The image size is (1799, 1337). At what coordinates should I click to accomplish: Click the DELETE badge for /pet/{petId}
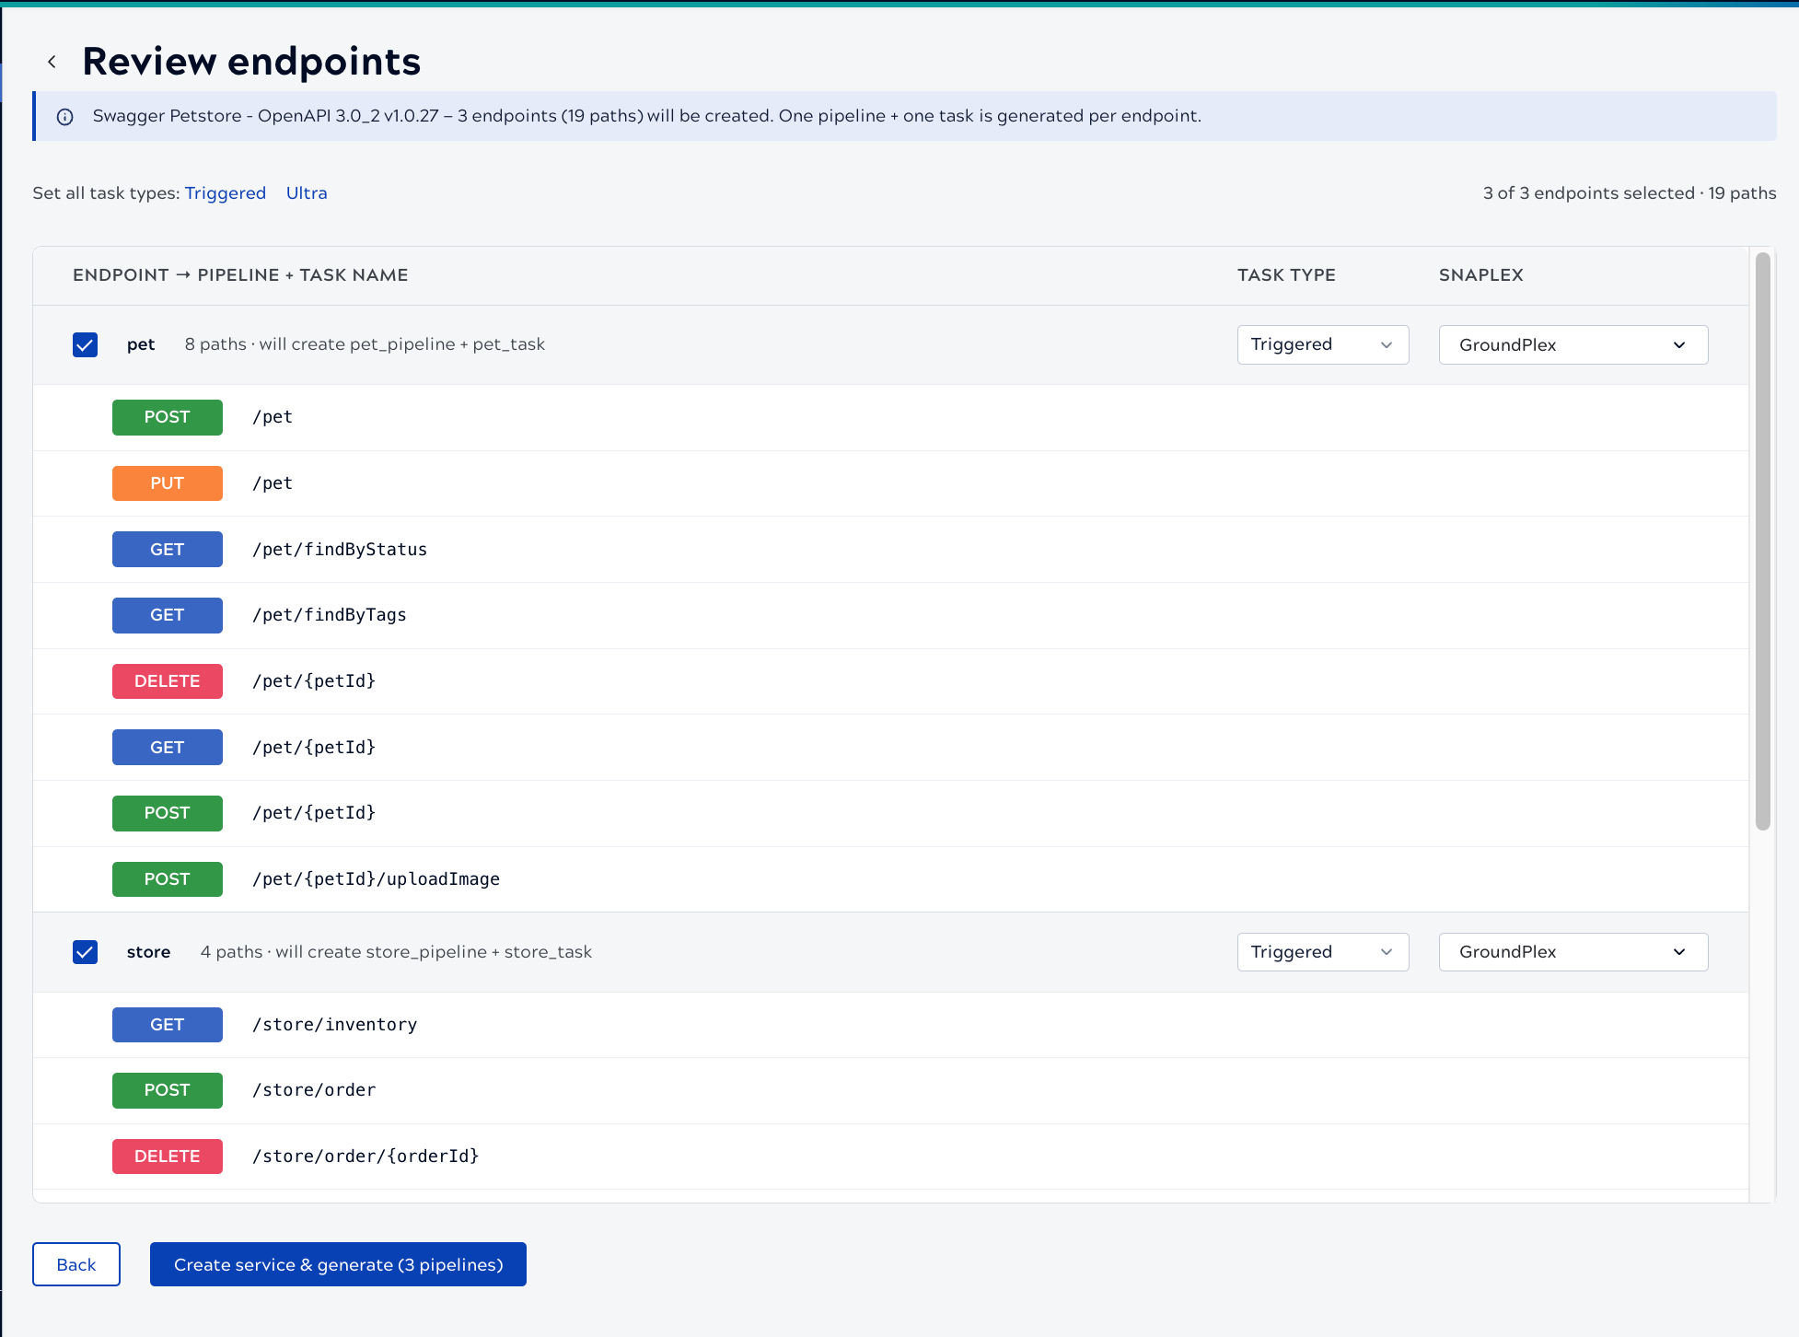point(168,681)
